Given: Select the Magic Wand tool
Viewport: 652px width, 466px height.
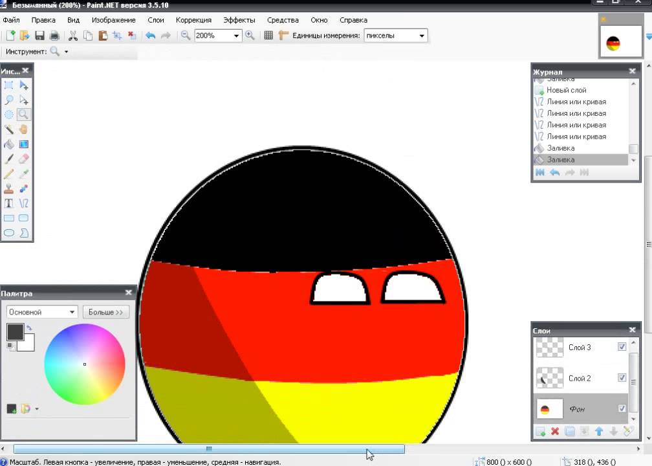Looking at the screenshot, I should click(9, 129).
